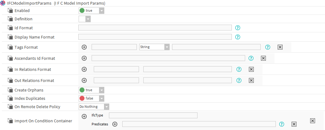Add an Out Relations Format entry
The image size is (325, 130).
[x=84, y=80]
